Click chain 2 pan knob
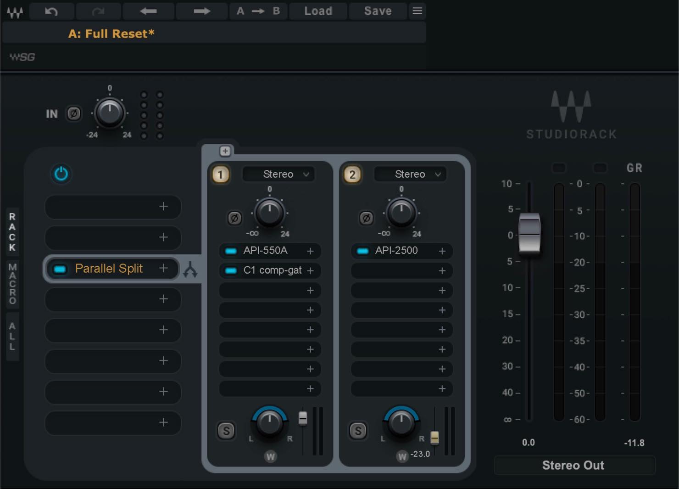Screen dimensions: 679x489 point(401,422)
